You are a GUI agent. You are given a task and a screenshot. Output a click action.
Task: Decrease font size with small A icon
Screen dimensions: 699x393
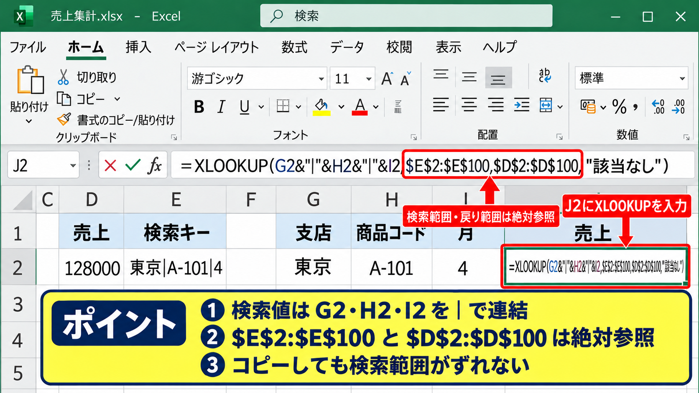[406, 79]
